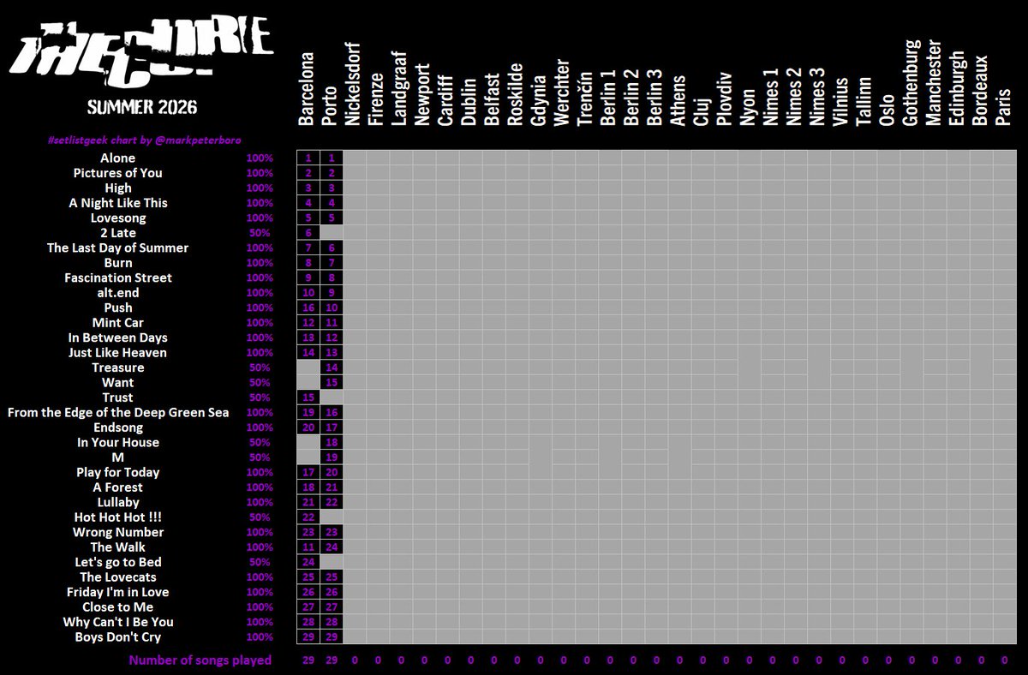Image resolution: width=1028 pixels, height=675 pixels.
Task: Click the Edinburgh column header
Action: pos(956,89)
